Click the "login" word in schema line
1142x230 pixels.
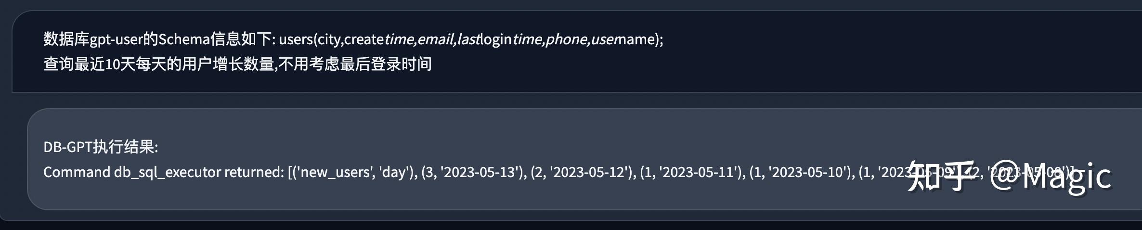(x=495, y=39)
